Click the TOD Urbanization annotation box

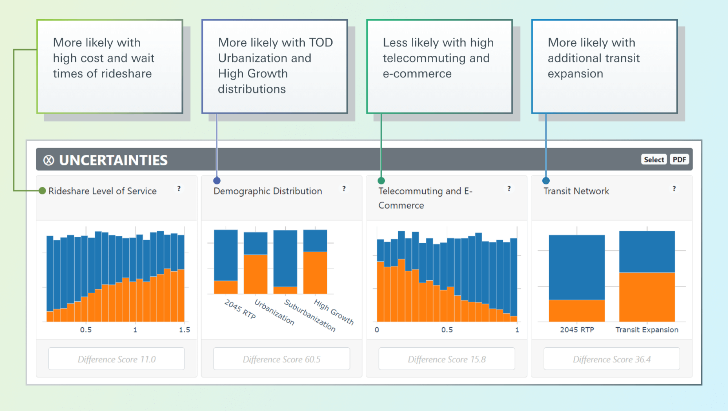tap(274, 66)
